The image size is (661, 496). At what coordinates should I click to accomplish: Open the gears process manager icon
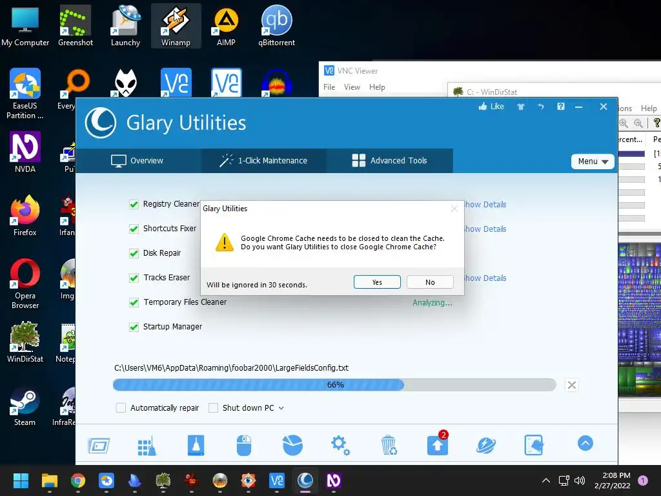click(340, 446)
